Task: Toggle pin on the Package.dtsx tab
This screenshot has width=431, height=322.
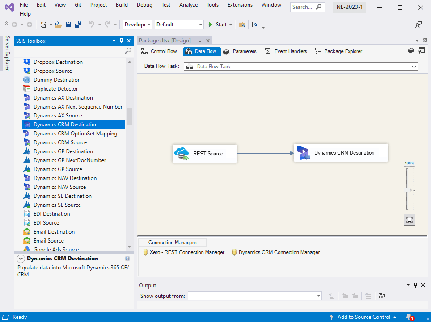Action: coord(199,41)
